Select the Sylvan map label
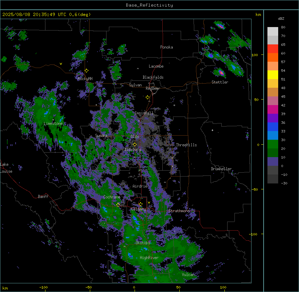299x292 pixels. click(135, 85)
